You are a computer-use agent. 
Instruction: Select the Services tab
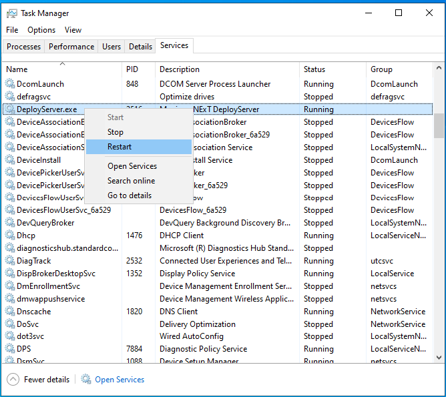[x=174, y=45]
